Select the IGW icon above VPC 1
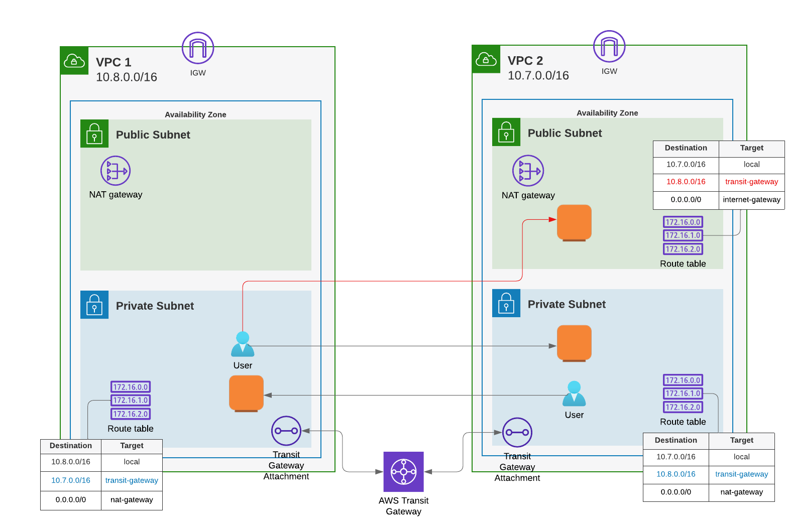This screenshot has height=530, width=786. 197,47
